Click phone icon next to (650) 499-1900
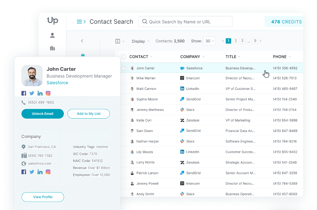This screenshot has width=317, height=210. pyautogui.click(x=24, y=102)
